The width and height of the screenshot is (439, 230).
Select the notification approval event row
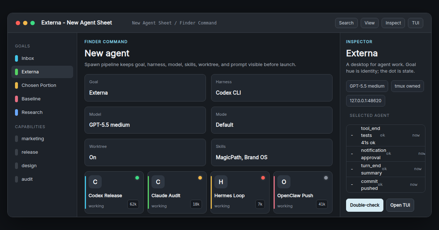pos(386,154)
